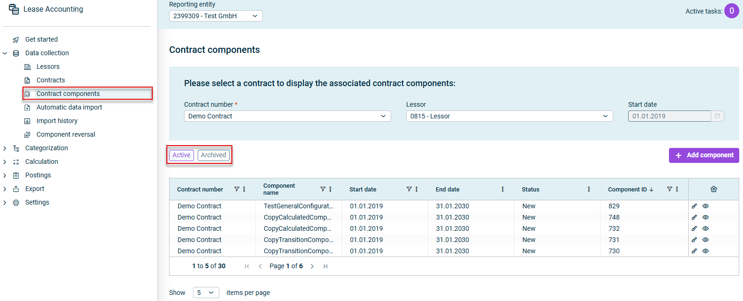The image size is (743, 301).
Task: Click the building icon beside Lessors
Action: [x=27, y=67]
